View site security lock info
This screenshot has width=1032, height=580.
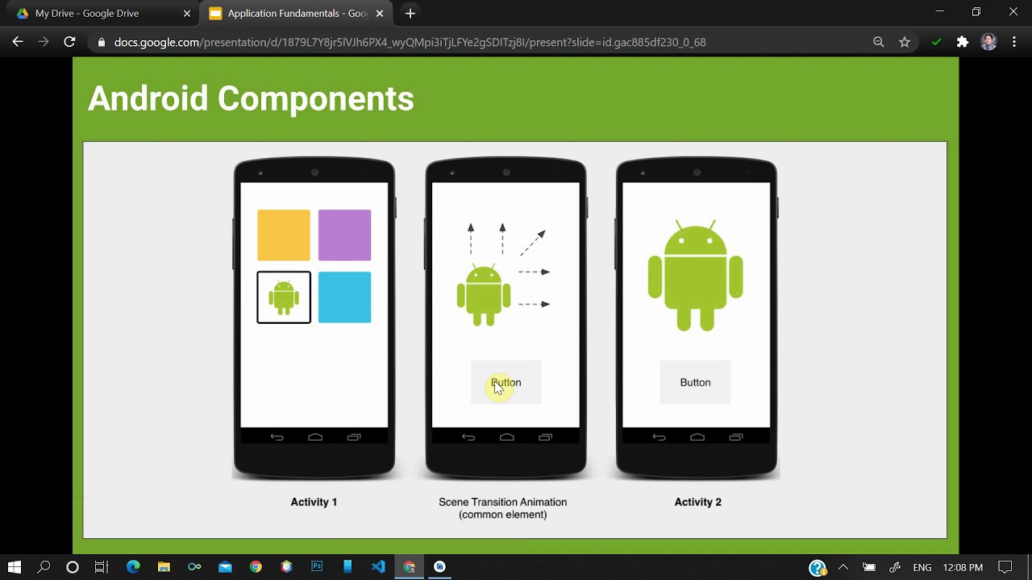pos(101,42)
